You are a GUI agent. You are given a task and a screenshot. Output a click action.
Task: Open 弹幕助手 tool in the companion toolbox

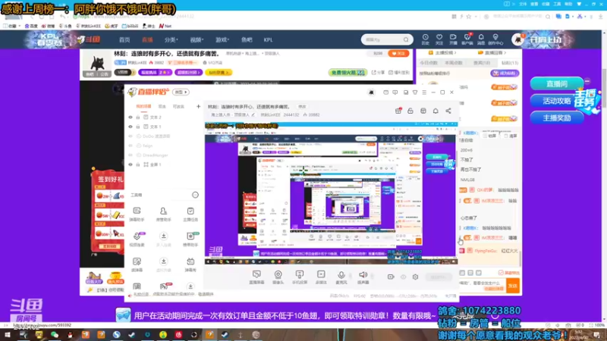pyautogui.click(x=137, y=214)
